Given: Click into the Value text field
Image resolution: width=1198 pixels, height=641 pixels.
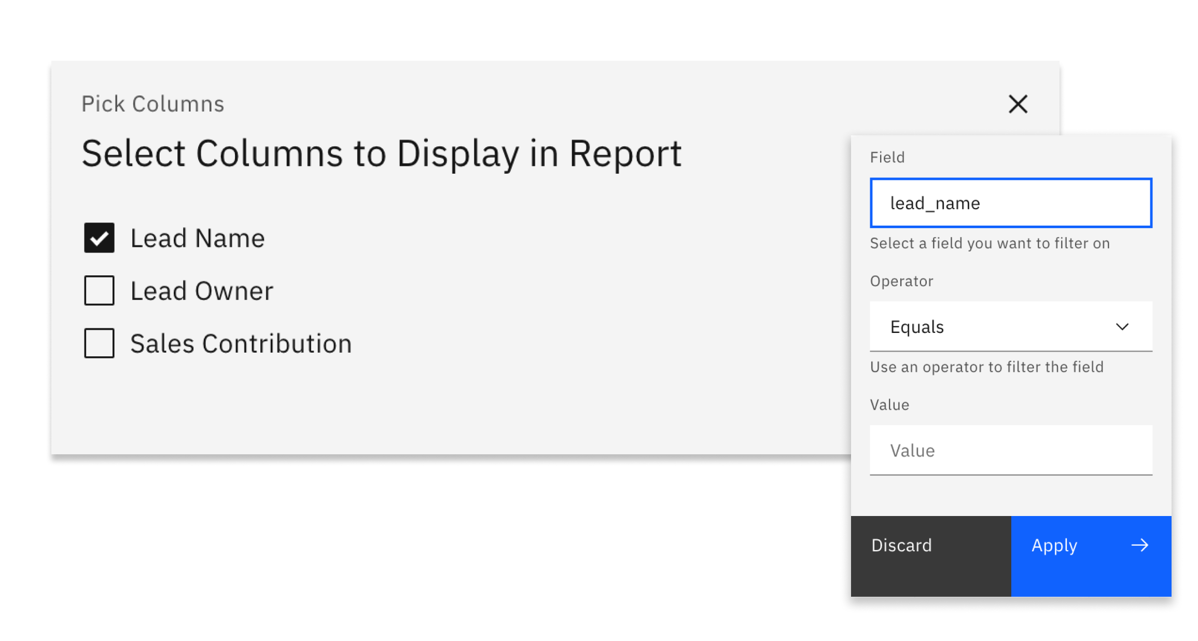Looking at the screenshot, I should (x=1010, y=450).
